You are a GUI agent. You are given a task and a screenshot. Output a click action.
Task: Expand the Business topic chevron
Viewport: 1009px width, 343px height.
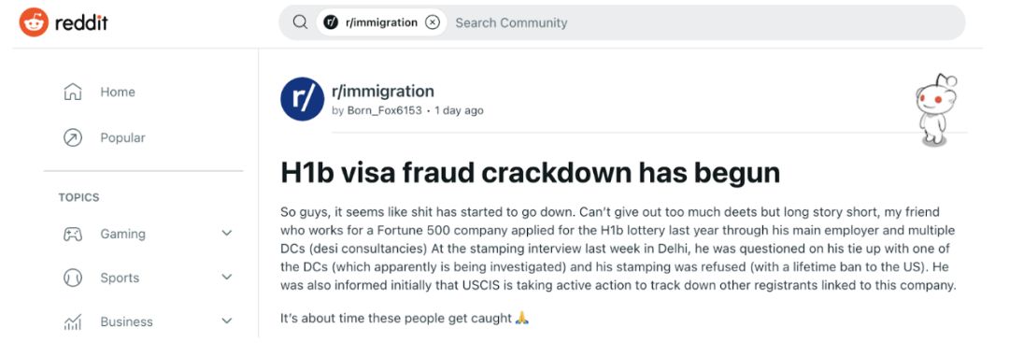[x=226, y=322]
